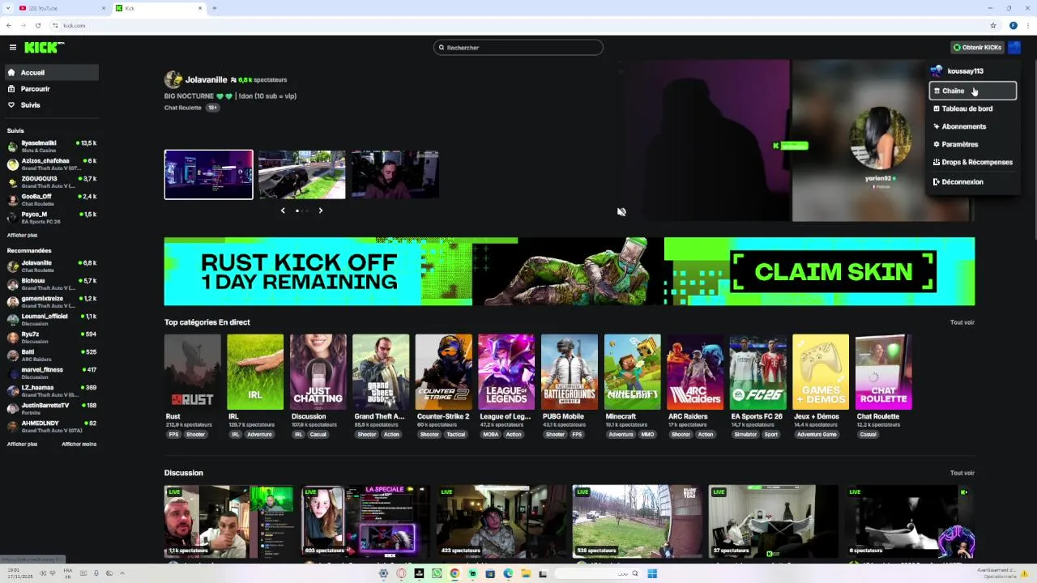Click Jolavanille's featured avatar
The height and width of the screenshot is (583, 1037).
point(173,79)
